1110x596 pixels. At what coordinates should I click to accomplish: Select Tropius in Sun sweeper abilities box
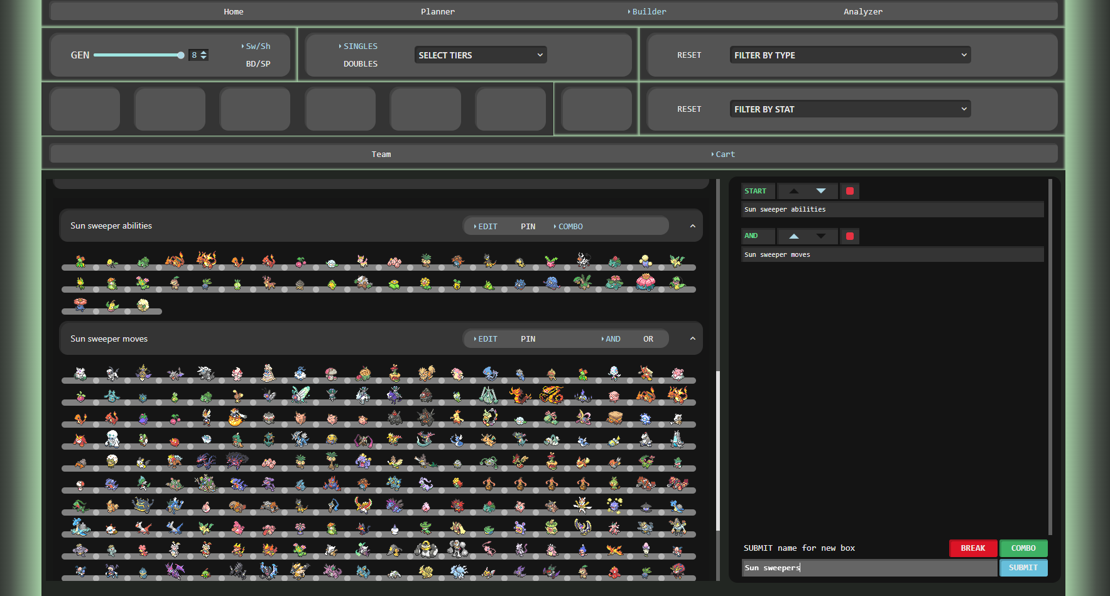click(x=583, y=282)
